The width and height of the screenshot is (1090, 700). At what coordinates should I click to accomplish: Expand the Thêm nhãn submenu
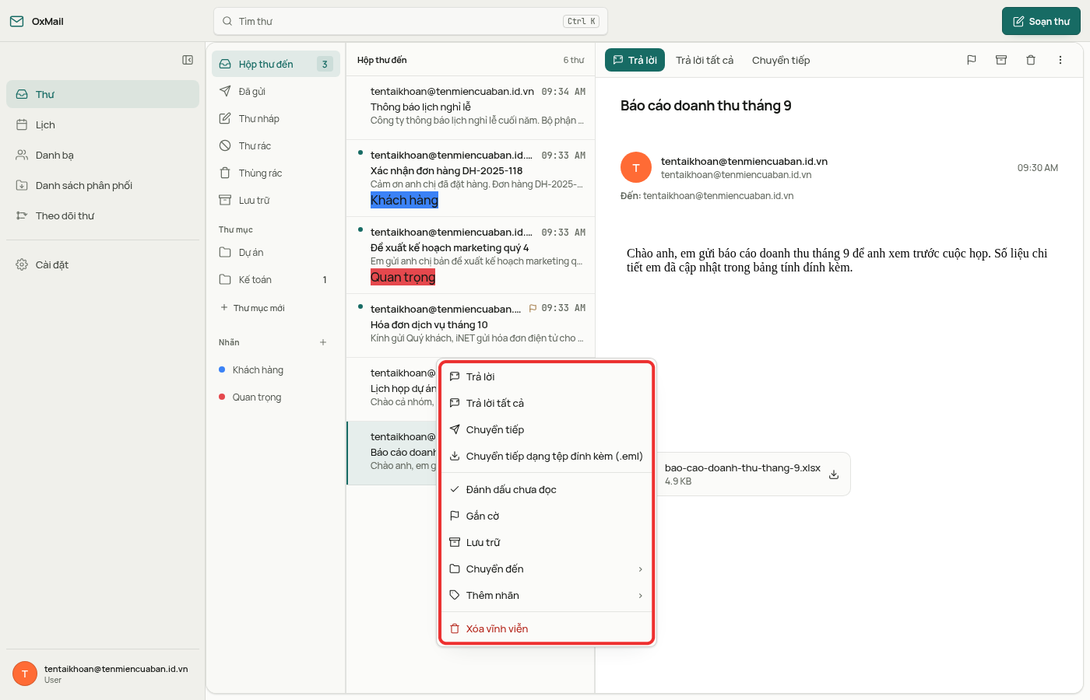[547, 595]
